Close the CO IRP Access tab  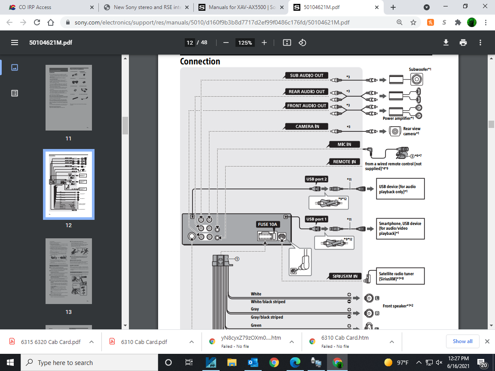point(92,7)
